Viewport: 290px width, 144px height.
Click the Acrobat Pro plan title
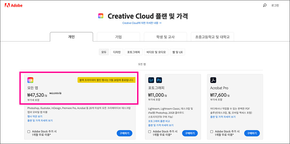219,88
